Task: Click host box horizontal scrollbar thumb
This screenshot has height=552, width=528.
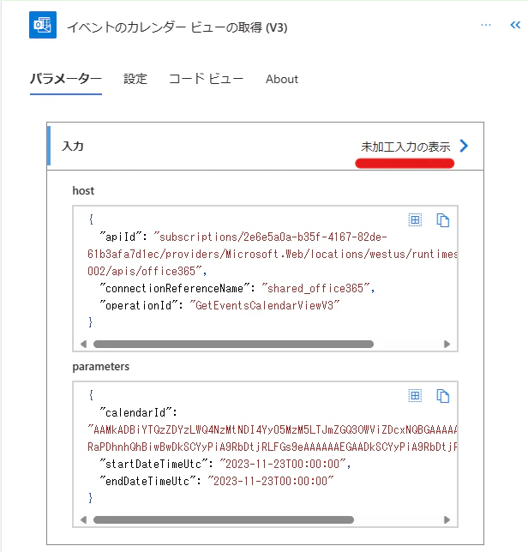Action: pyautogui.click(x=233, y=344)
